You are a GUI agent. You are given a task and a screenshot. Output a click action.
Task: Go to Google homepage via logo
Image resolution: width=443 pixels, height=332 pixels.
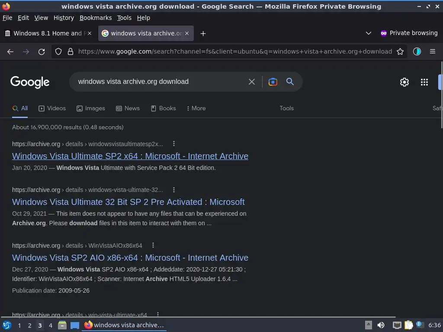point(30,82)
